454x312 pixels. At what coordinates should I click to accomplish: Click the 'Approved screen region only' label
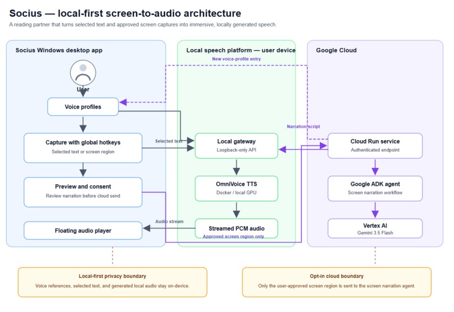(x=233, y=237)
